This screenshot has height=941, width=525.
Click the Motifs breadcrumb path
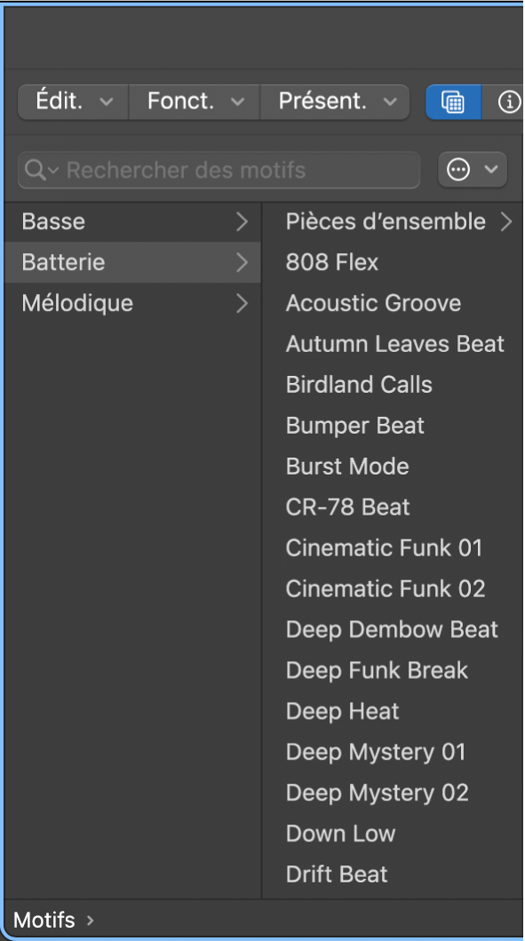coord(44,920)
